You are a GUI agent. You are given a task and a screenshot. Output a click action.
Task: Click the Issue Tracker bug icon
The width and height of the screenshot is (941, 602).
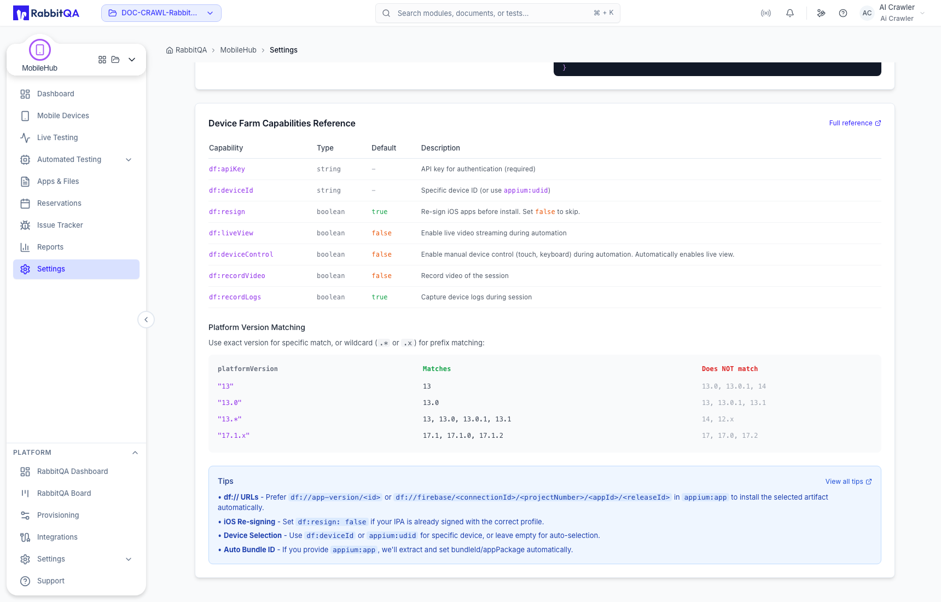tap(25, 225)
